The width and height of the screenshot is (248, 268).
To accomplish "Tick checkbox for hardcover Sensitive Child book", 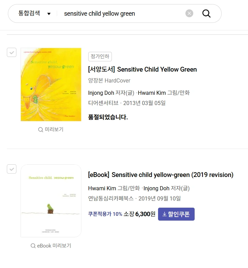I will 12,53.
